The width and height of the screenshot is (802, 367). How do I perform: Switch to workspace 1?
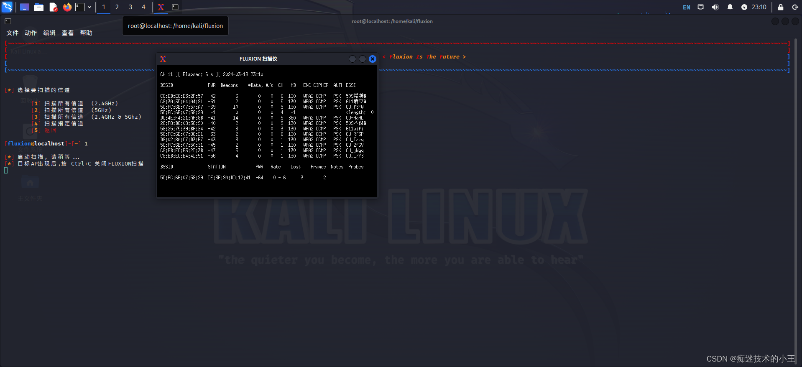point(104,7)
